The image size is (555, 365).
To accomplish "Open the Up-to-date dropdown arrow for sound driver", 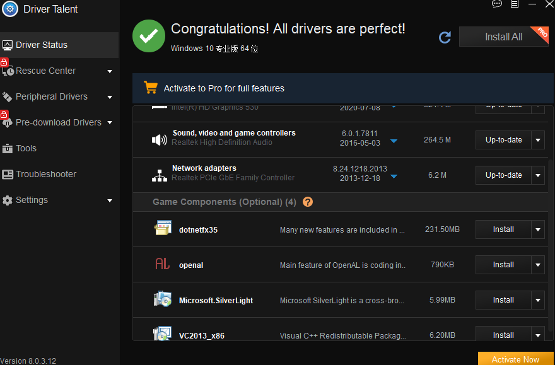I will pos(537,140).
